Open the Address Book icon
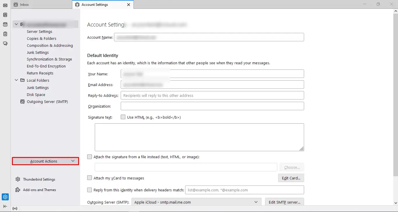 tap(5, 15)
